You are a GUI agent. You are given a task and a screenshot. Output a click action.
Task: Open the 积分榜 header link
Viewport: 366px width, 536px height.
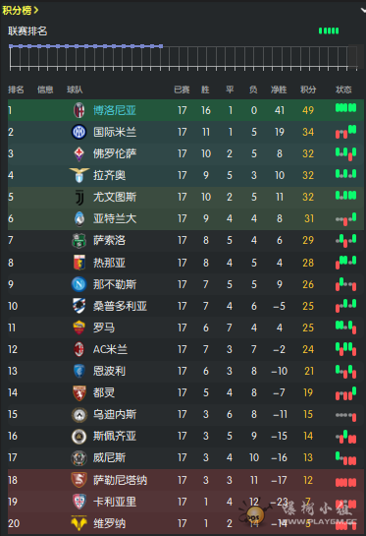click(x=21, y=10)
